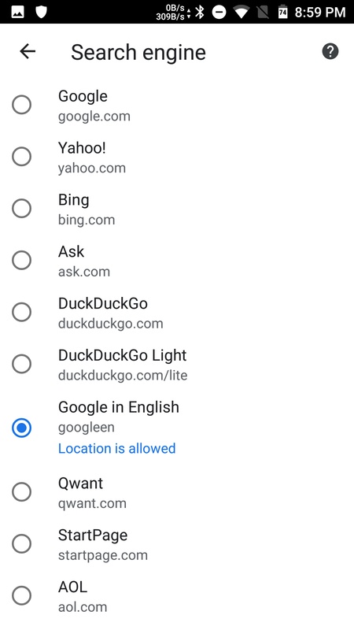Viewport: 354px width, 630px height.
Task: Tap the clock showing 8:59 PM
Action: [320, 12]
